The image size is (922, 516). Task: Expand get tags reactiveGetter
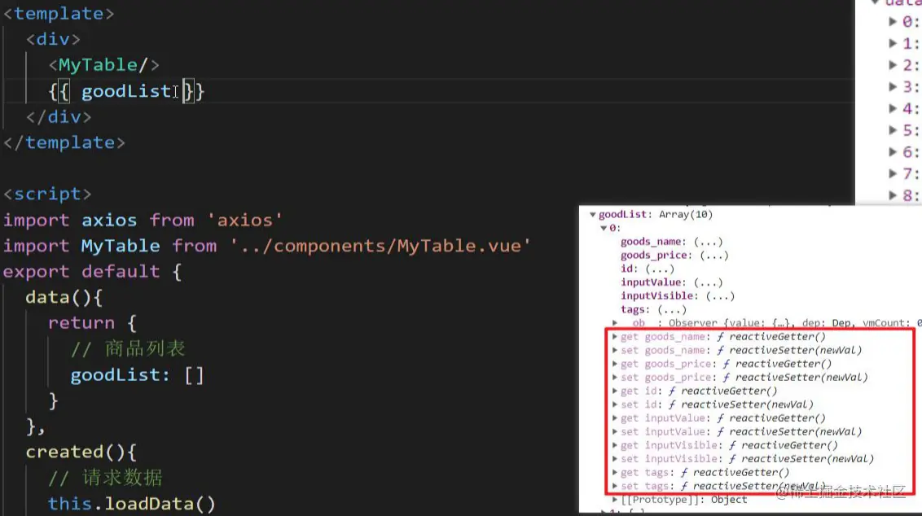[615, 473]
